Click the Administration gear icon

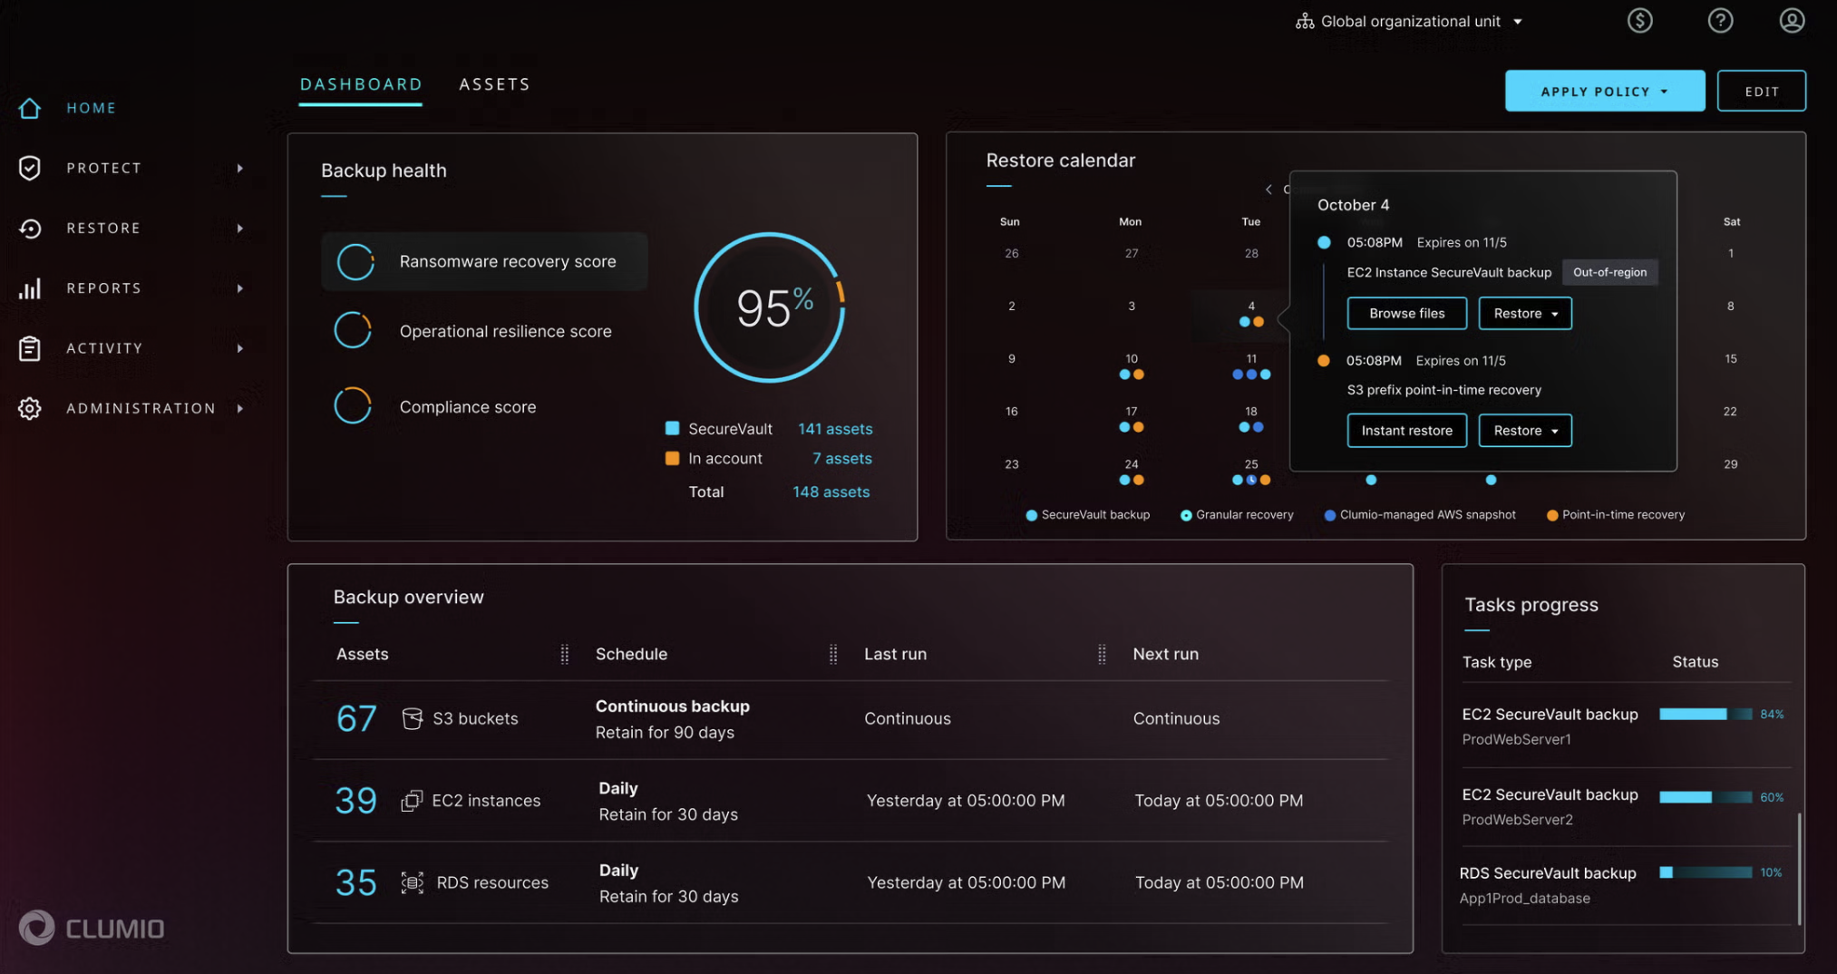pos(30,408)
